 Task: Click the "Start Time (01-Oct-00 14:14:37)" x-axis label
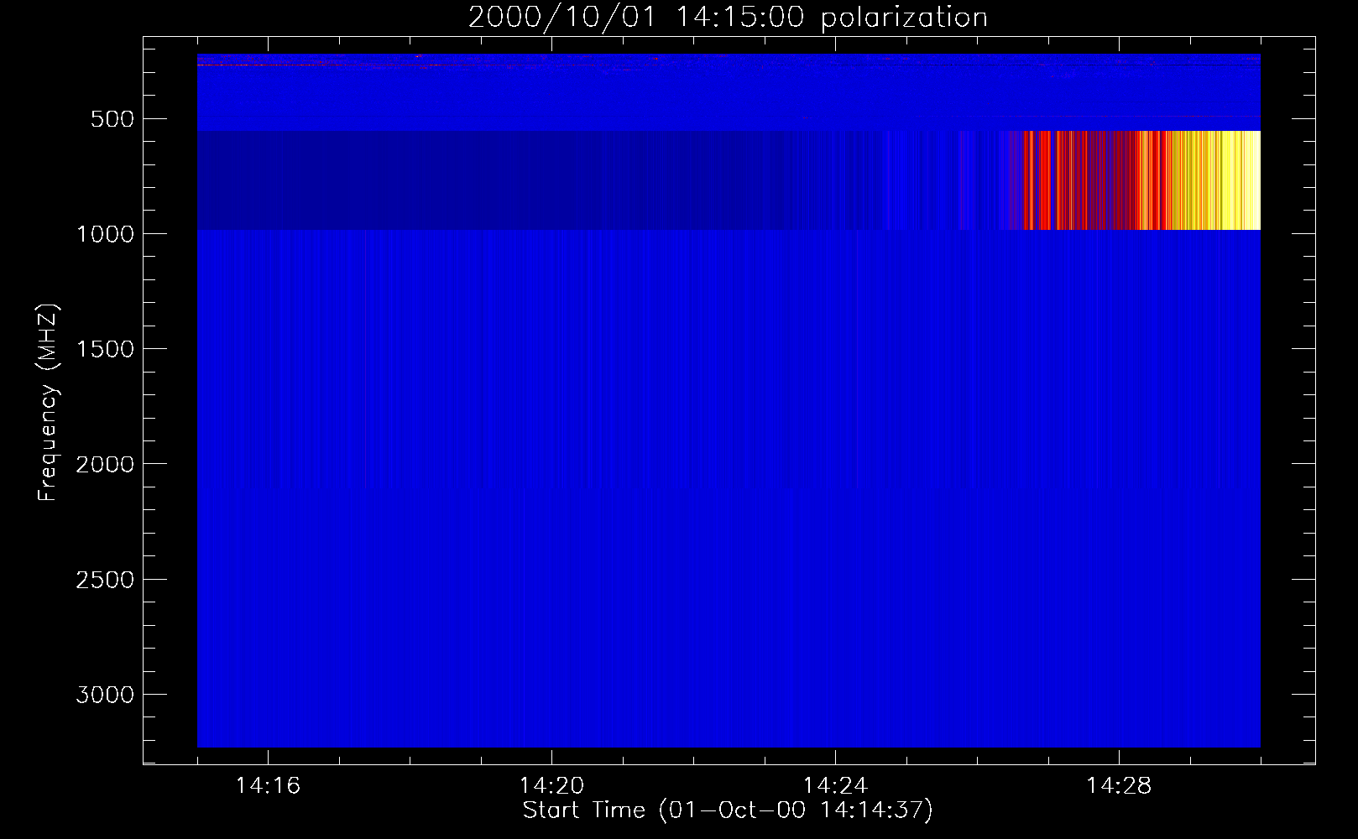pyautogui.click(x=728, y=810)
